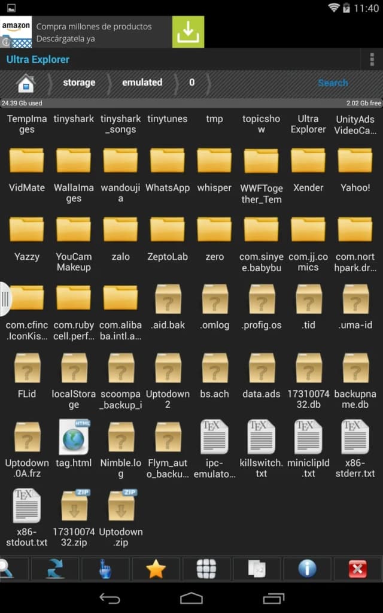The image size is (383, 613).
Task: Tap the home icon in the path bar
Action: 25,83
